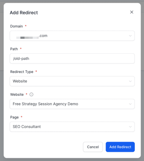Click the blurred domain name text
144x161 pixels.
coord(27,37)
